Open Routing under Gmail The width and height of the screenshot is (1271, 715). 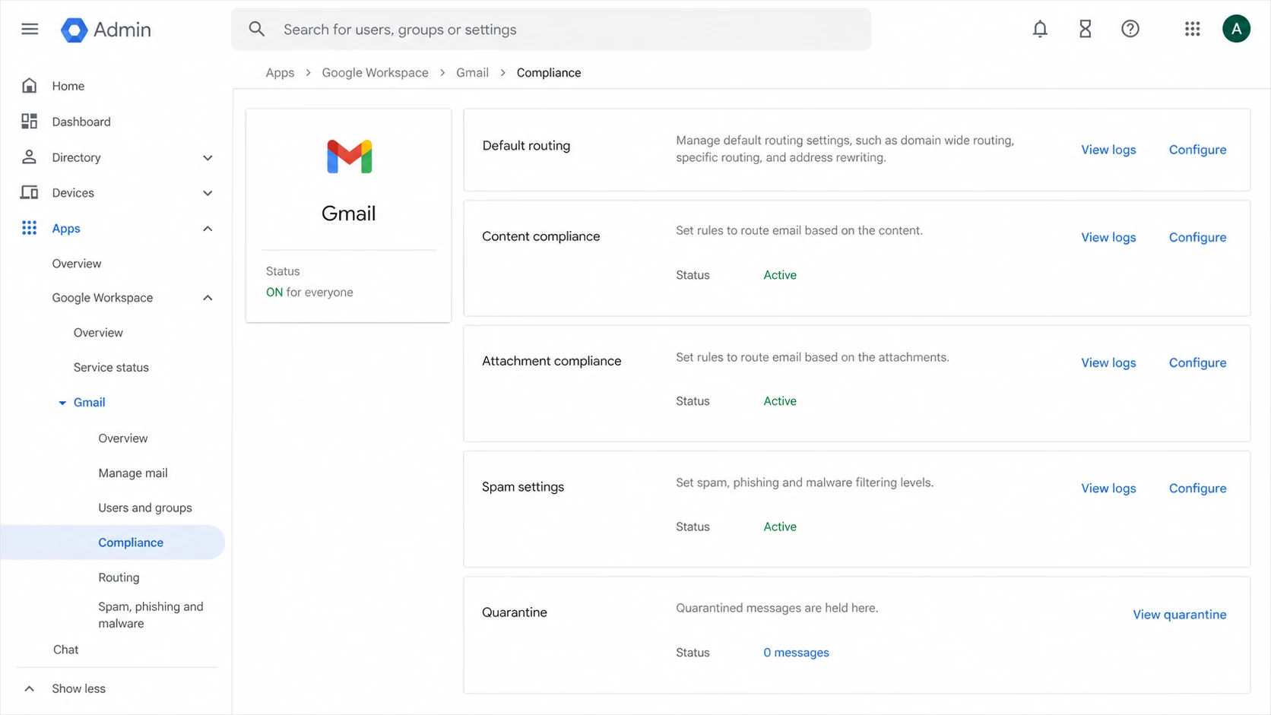coord(119,577)
